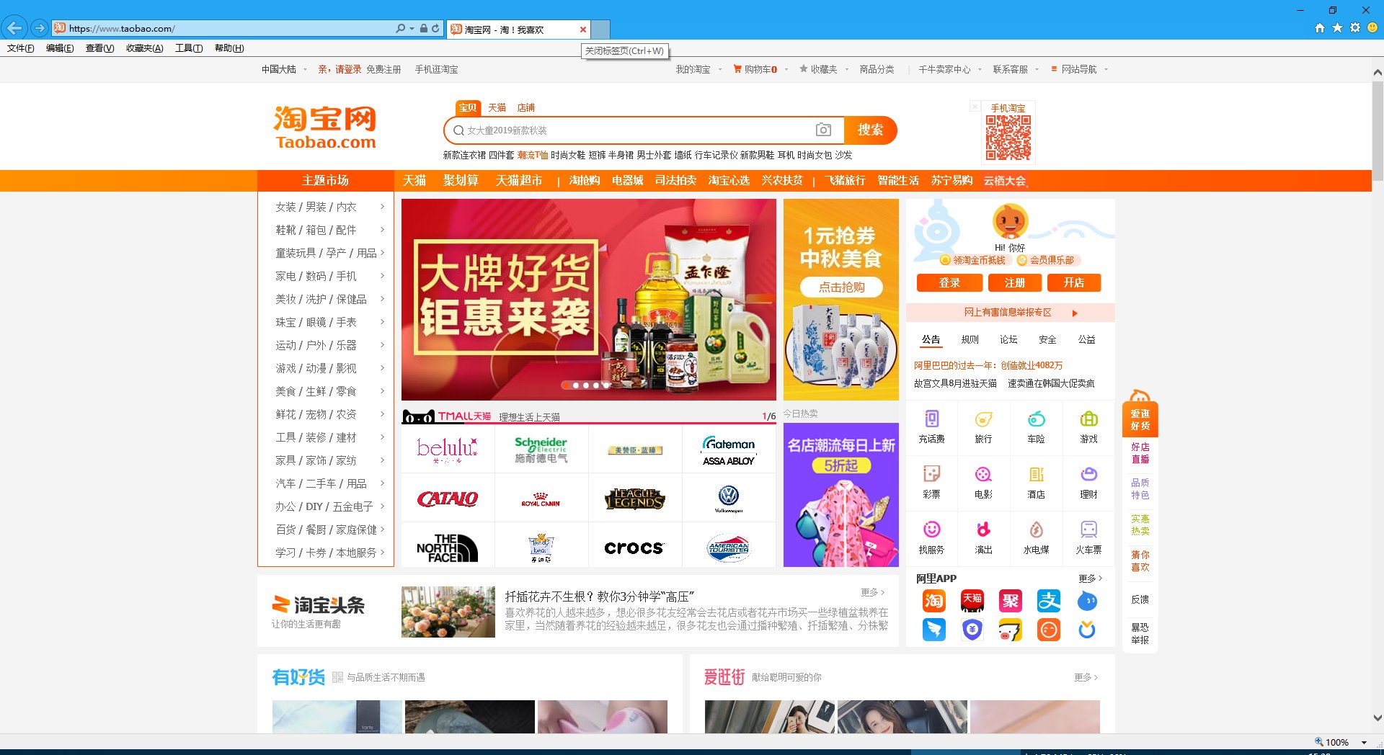Open the 我的淘宝 dropdown menu
Screen dimensions: 1384x755
point(694,69)
